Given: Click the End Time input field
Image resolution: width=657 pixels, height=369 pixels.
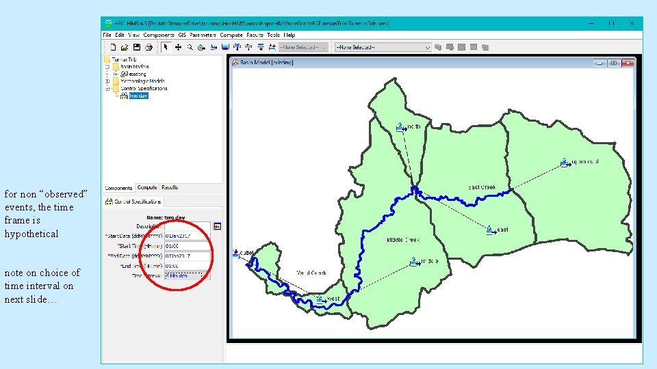Looking at the screenshot, I should click(188, 266).
